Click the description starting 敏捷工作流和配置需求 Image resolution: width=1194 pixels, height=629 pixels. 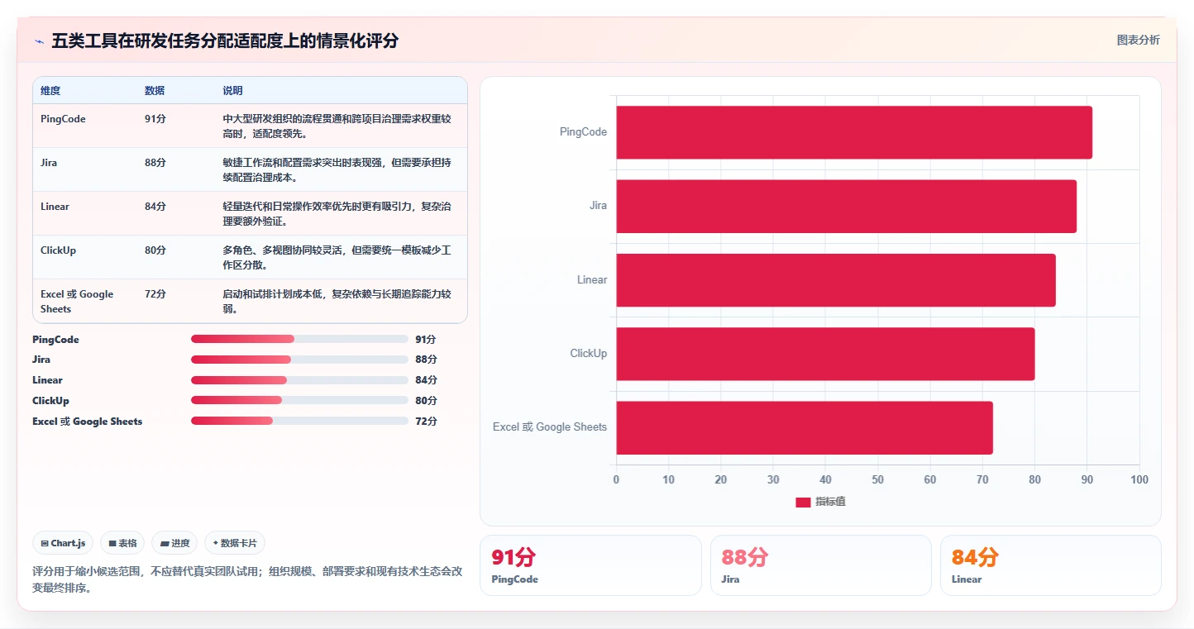(x=337, y=170)
